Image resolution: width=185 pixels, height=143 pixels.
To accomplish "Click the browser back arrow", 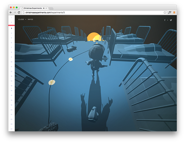I will [11, 12].
